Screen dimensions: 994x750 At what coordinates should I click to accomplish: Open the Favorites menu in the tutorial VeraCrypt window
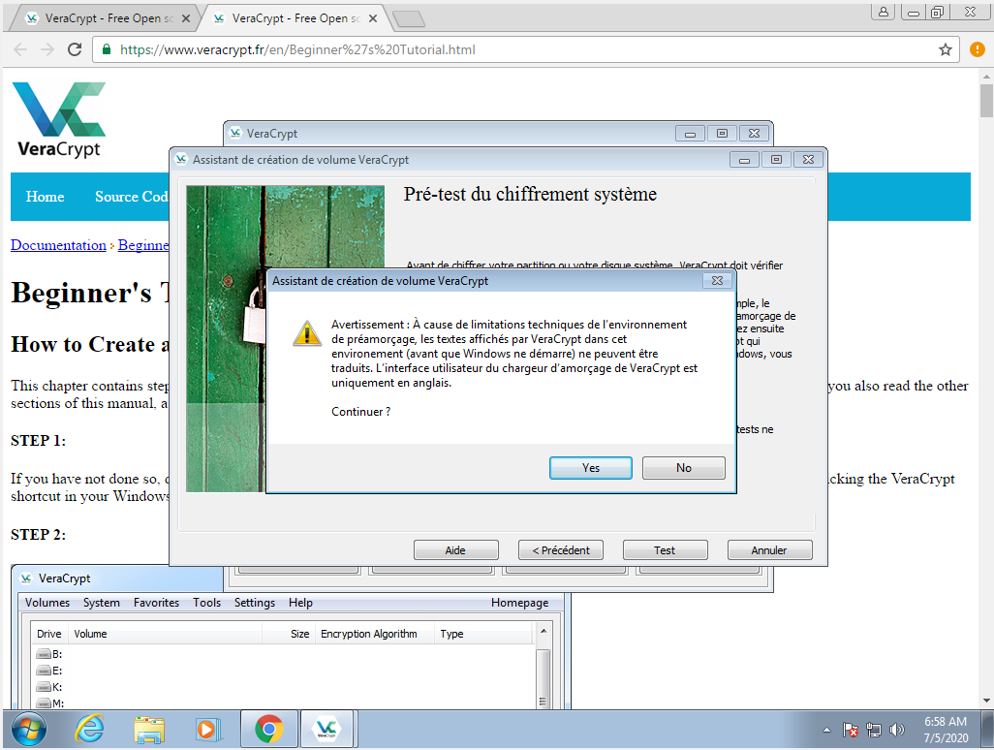click(157, 603)
